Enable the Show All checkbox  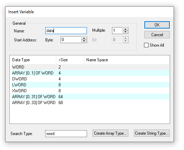coord(146,45)
